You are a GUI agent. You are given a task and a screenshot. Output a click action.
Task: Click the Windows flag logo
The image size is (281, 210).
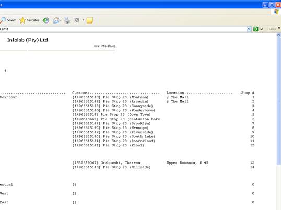pos(276,11)
